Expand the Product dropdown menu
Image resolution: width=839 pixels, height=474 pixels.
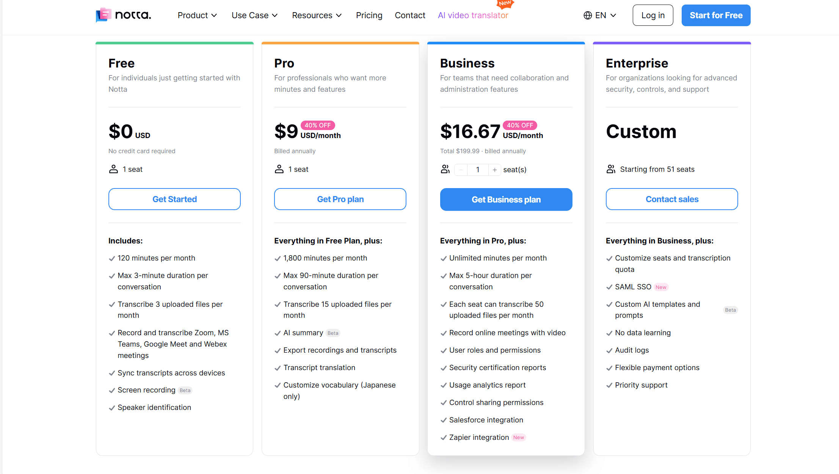coord(197,15)
